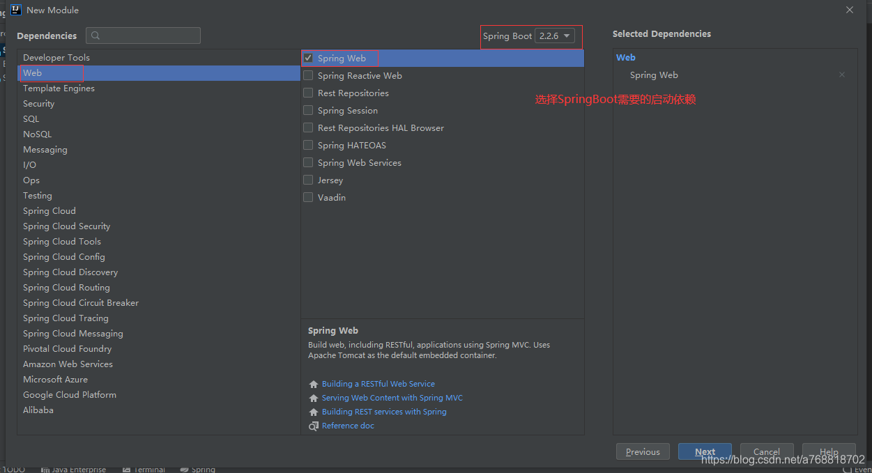Image resolution: width=872 pixels, height=473 pixels.
Task: Open Serving Web Content with Spring MVC link
Action: [x=392, y=398]
